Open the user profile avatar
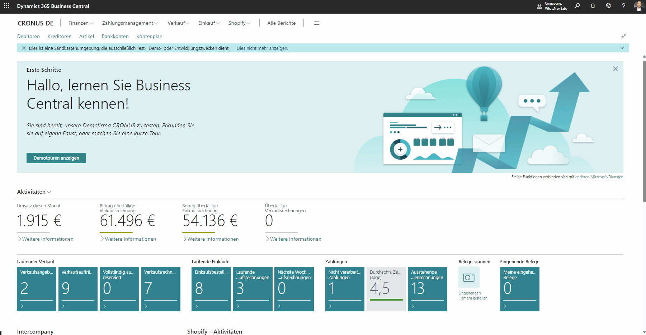 pyautogui.click(x=639, y=6)
